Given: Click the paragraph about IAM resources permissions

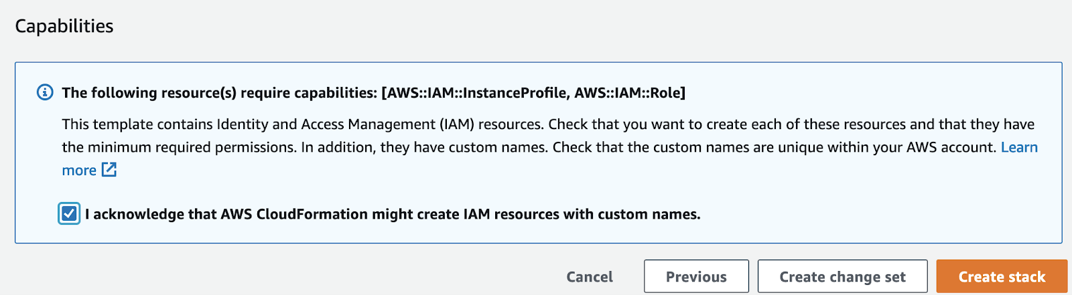Looking at the screenshot, I should pyautogui.click(x=549, y=147).
